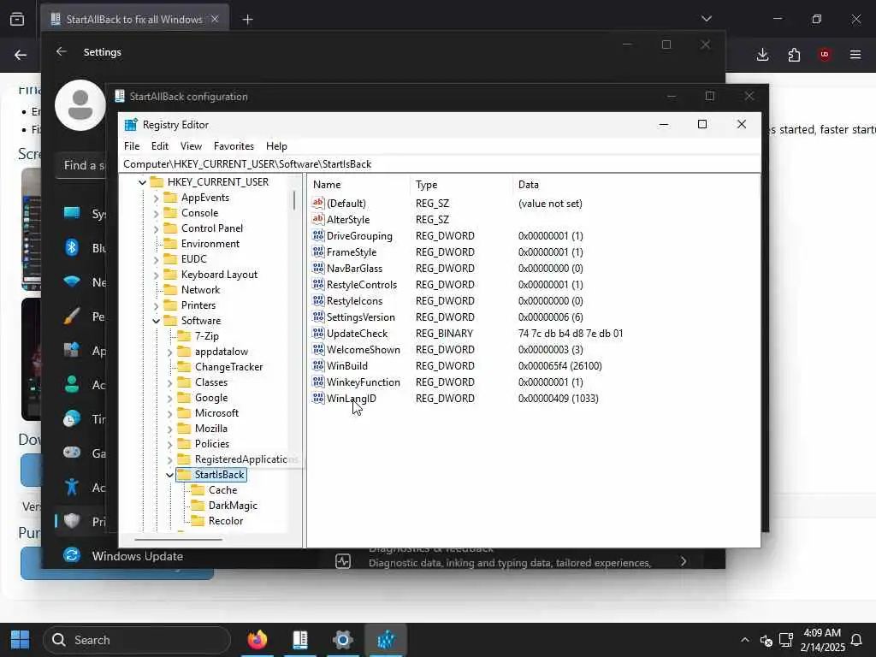Collapse the Software key
876x657 pixels.
pos(157,321)
